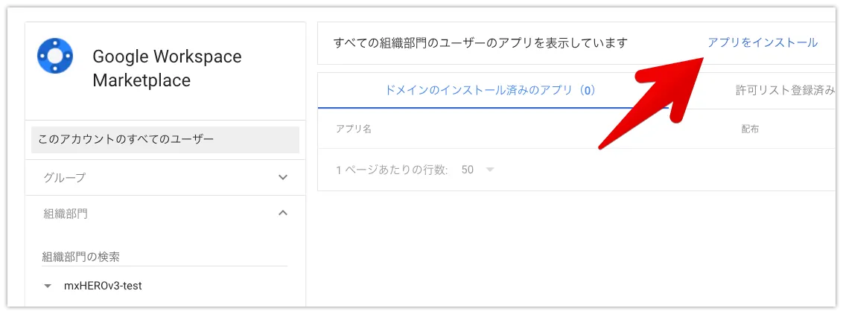Viewport: 843px width, 314px height.
Task: Click the Google Workspace Marketplace logo icon
Action: 54,56
